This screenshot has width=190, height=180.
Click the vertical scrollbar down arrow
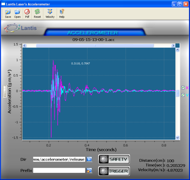click(x=177, y=138)
